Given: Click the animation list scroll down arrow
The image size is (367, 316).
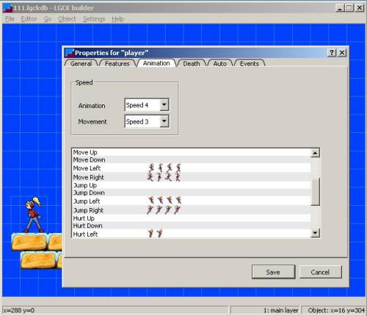Looking at the screenshot, I should [x=315, y=233].
